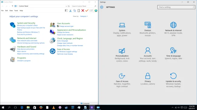Open the Edit menu
This screenshot has width=197, height=110.
[x=6, y=11]
